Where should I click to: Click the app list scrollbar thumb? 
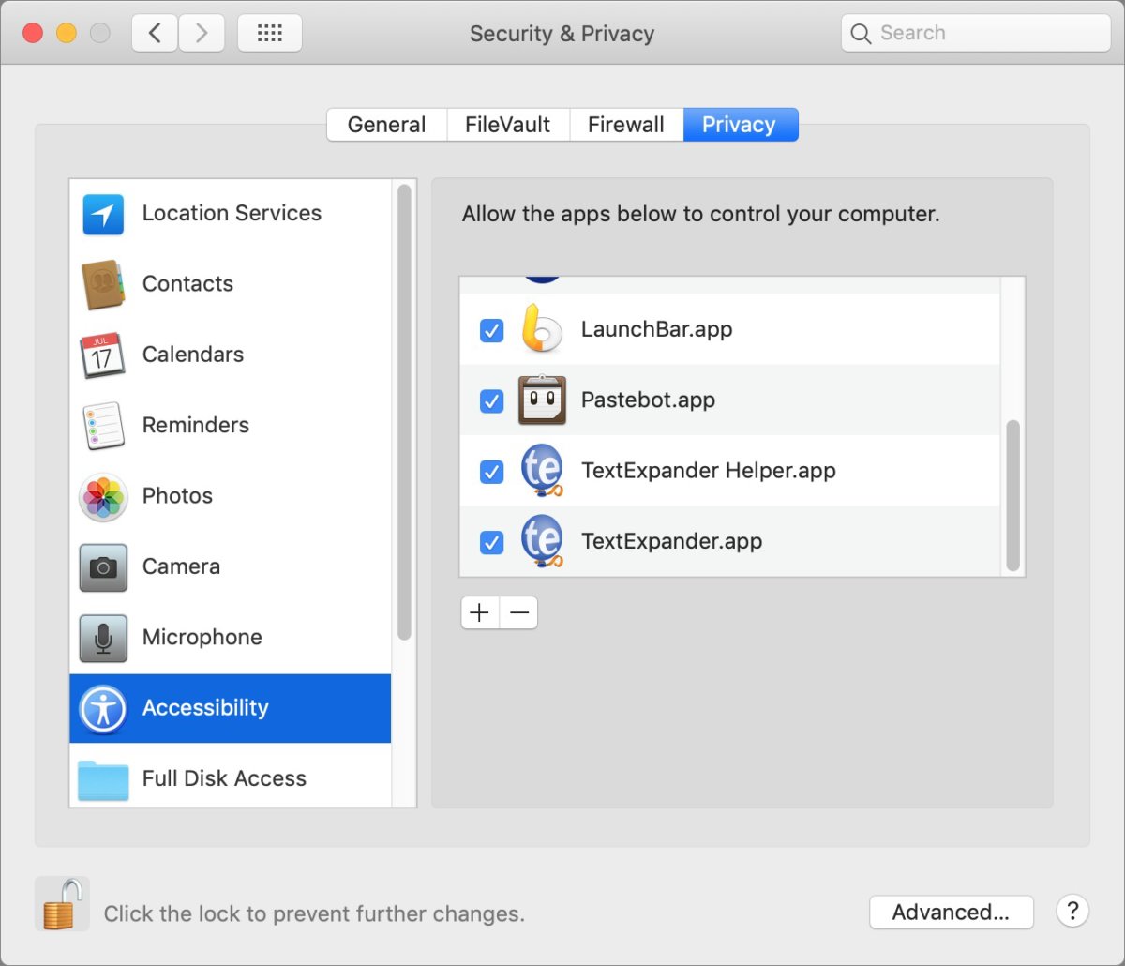pos(1012,495)
